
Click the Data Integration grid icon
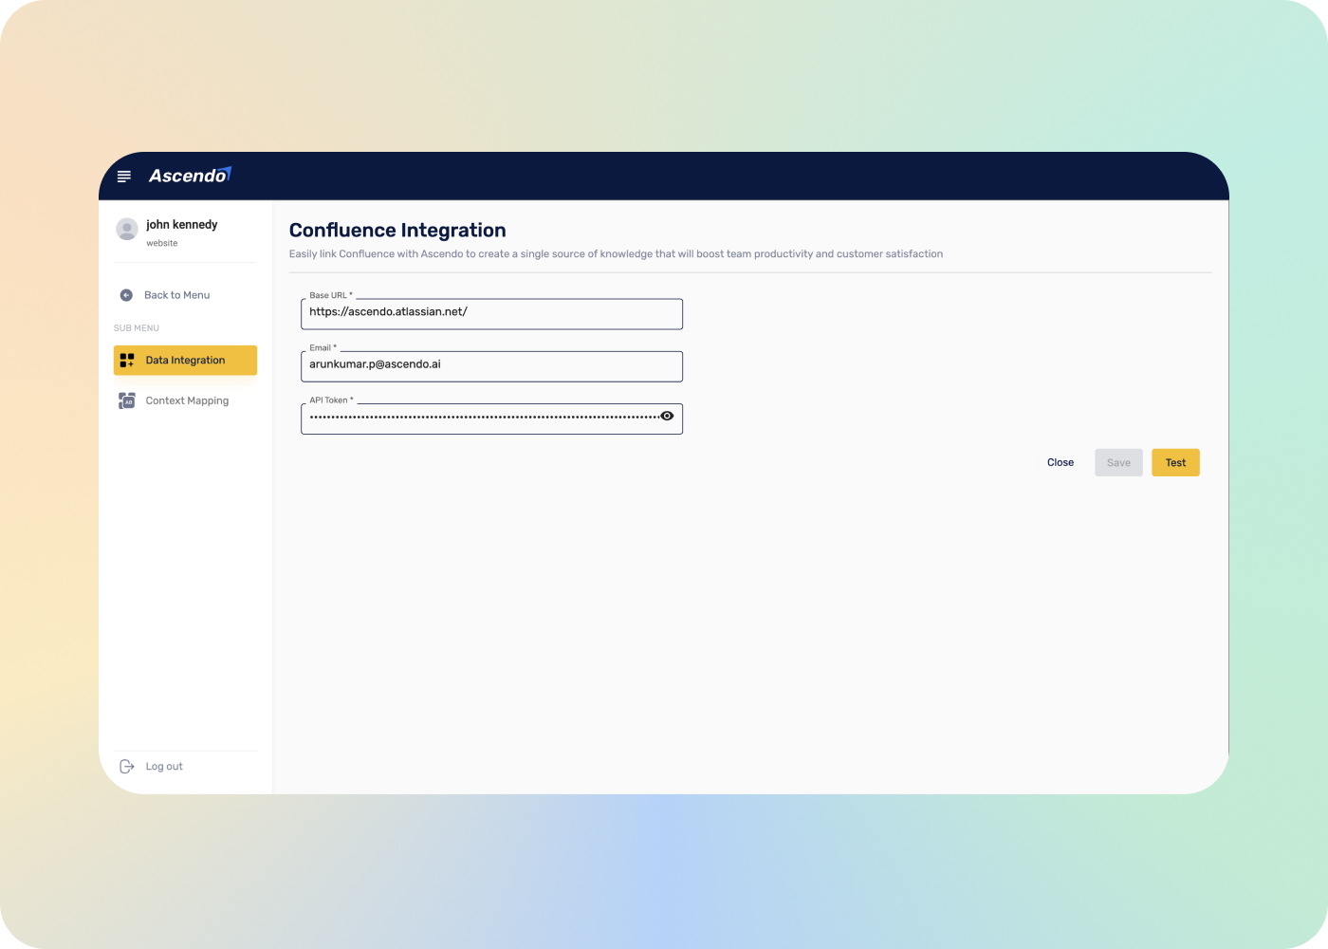pos(127,361)
